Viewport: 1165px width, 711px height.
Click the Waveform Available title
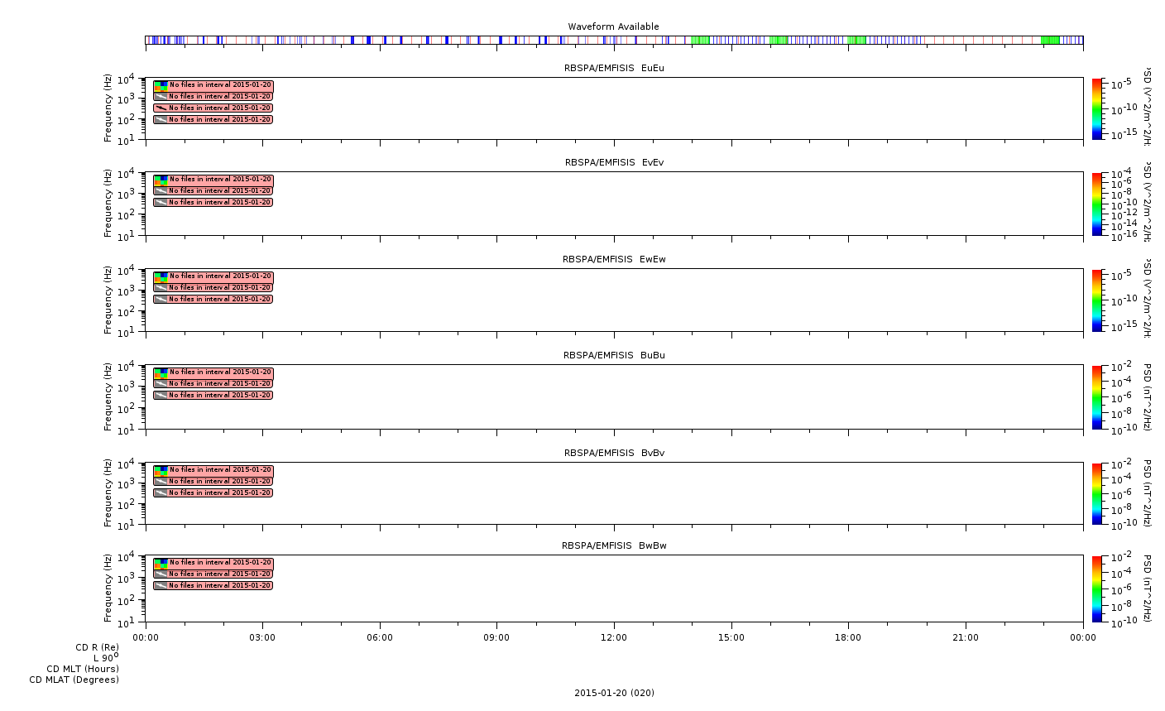pos(613,27)
